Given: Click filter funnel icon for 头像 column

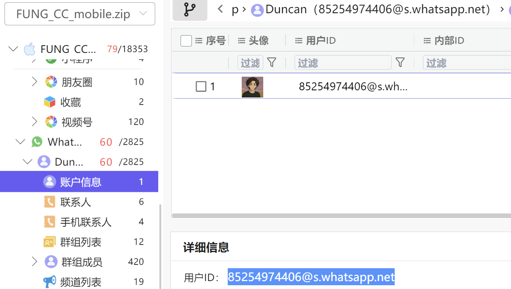Looking at the screenshot, I should coord(272,62).
